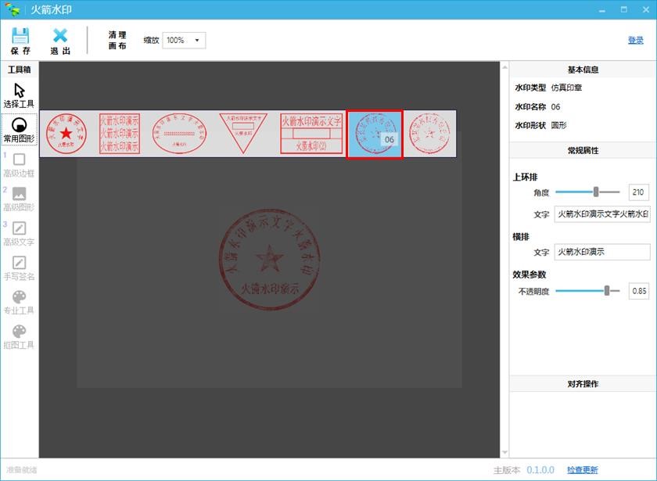The image size is (657, 481).
Task: Select the 选择工具 cursor tool
Action: [19, 91]
